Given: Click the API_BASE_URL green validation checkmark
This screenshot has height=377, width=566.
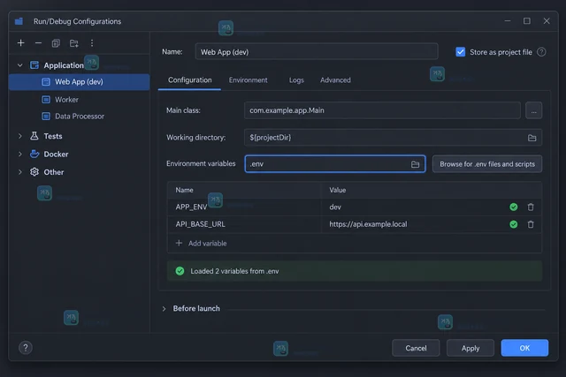Looking at the screenshot, I should [513, 224].
